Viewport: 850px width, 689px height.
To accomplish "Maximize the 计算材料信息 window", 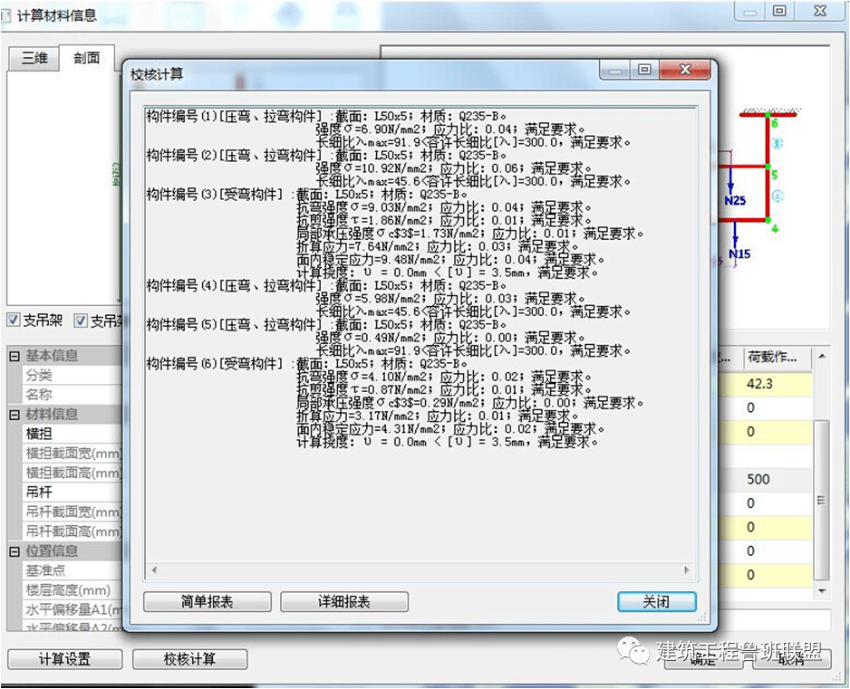I will pos(778,11).
